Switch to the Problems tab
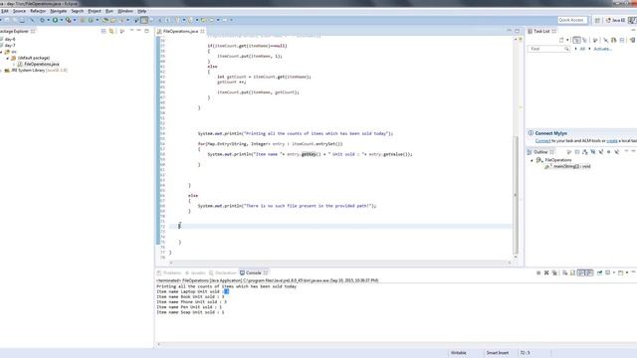The height and width of the screenshot is (358, 637). click(x=169, y=273)
